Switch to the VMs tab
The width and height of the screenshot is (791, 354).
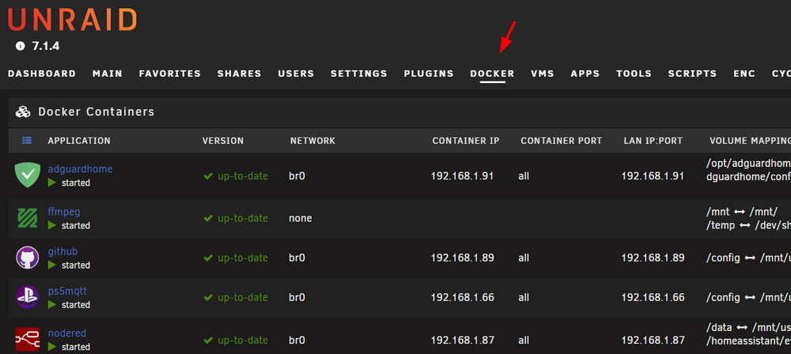click(543, 73)
